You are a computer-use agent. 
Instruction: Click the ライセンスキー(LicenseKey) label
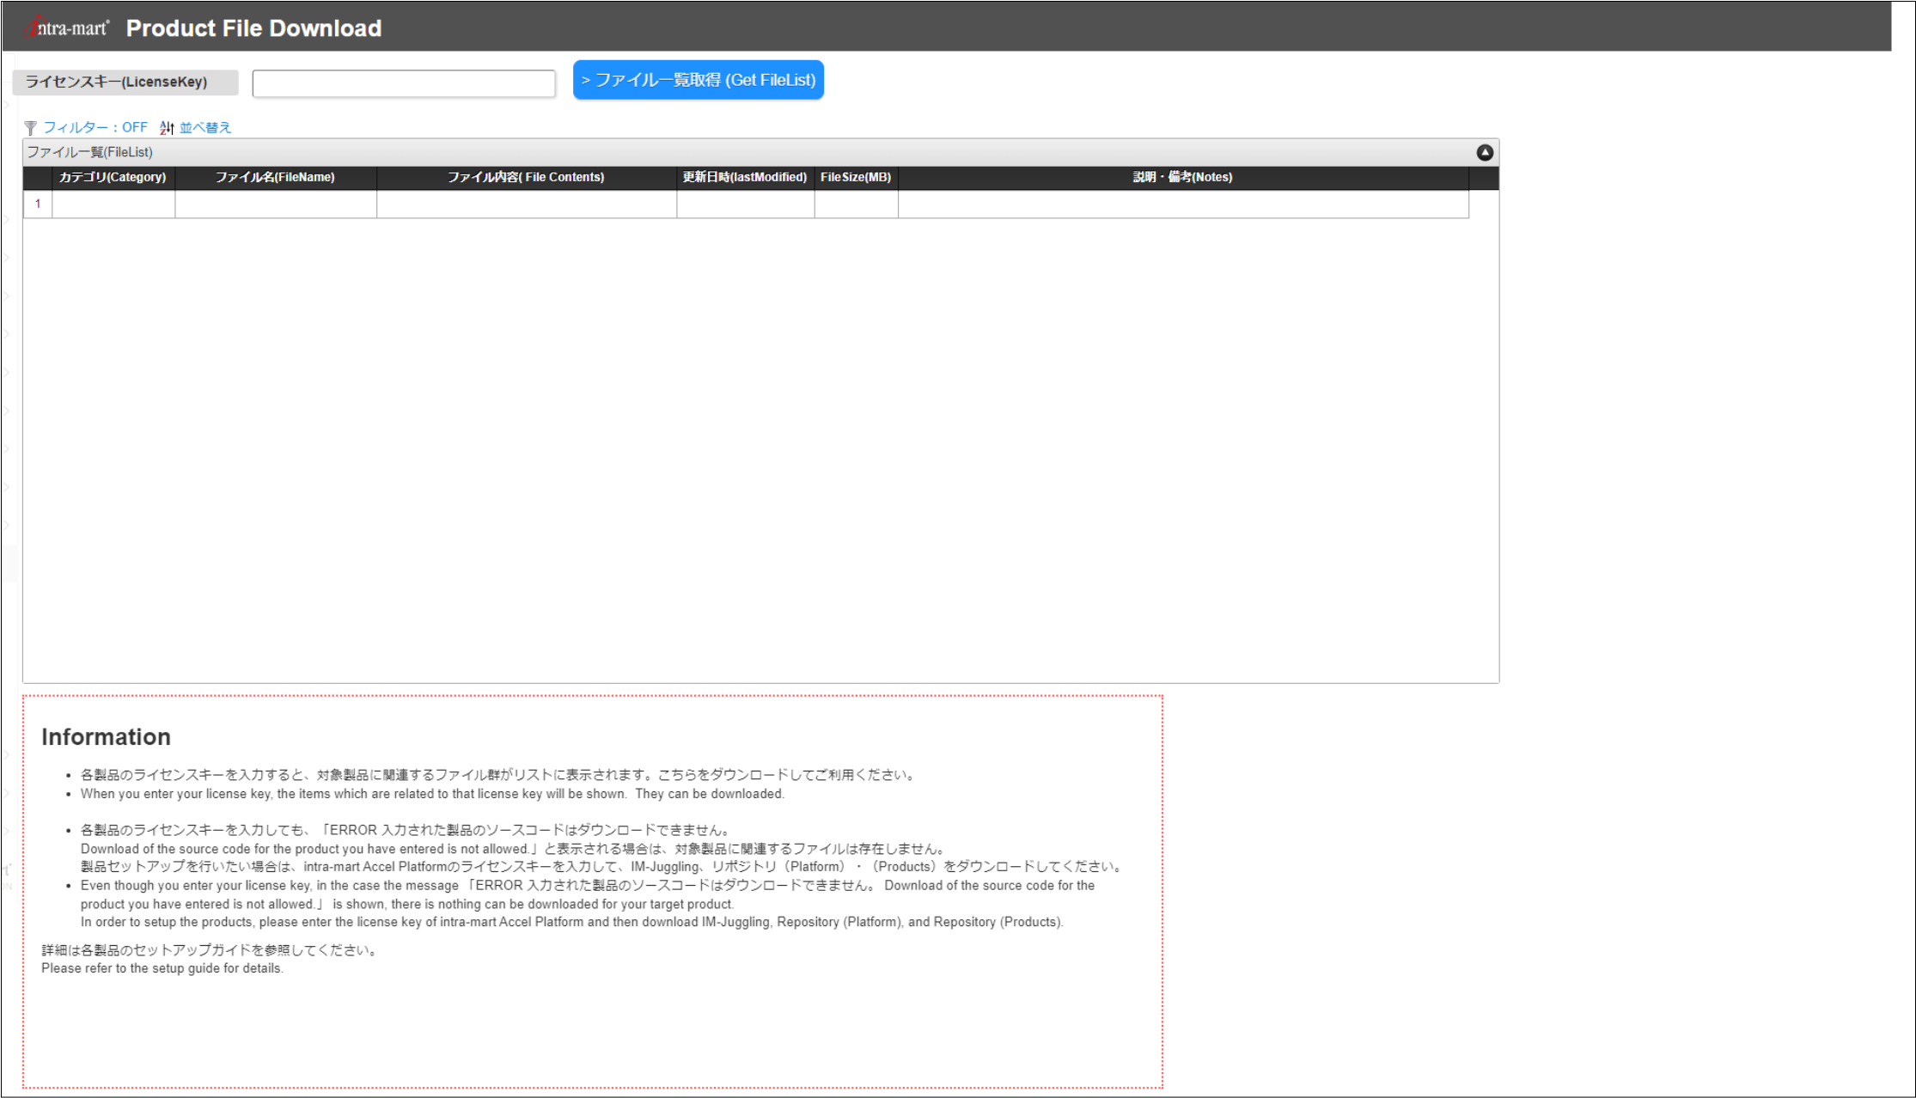click(125, 82)
